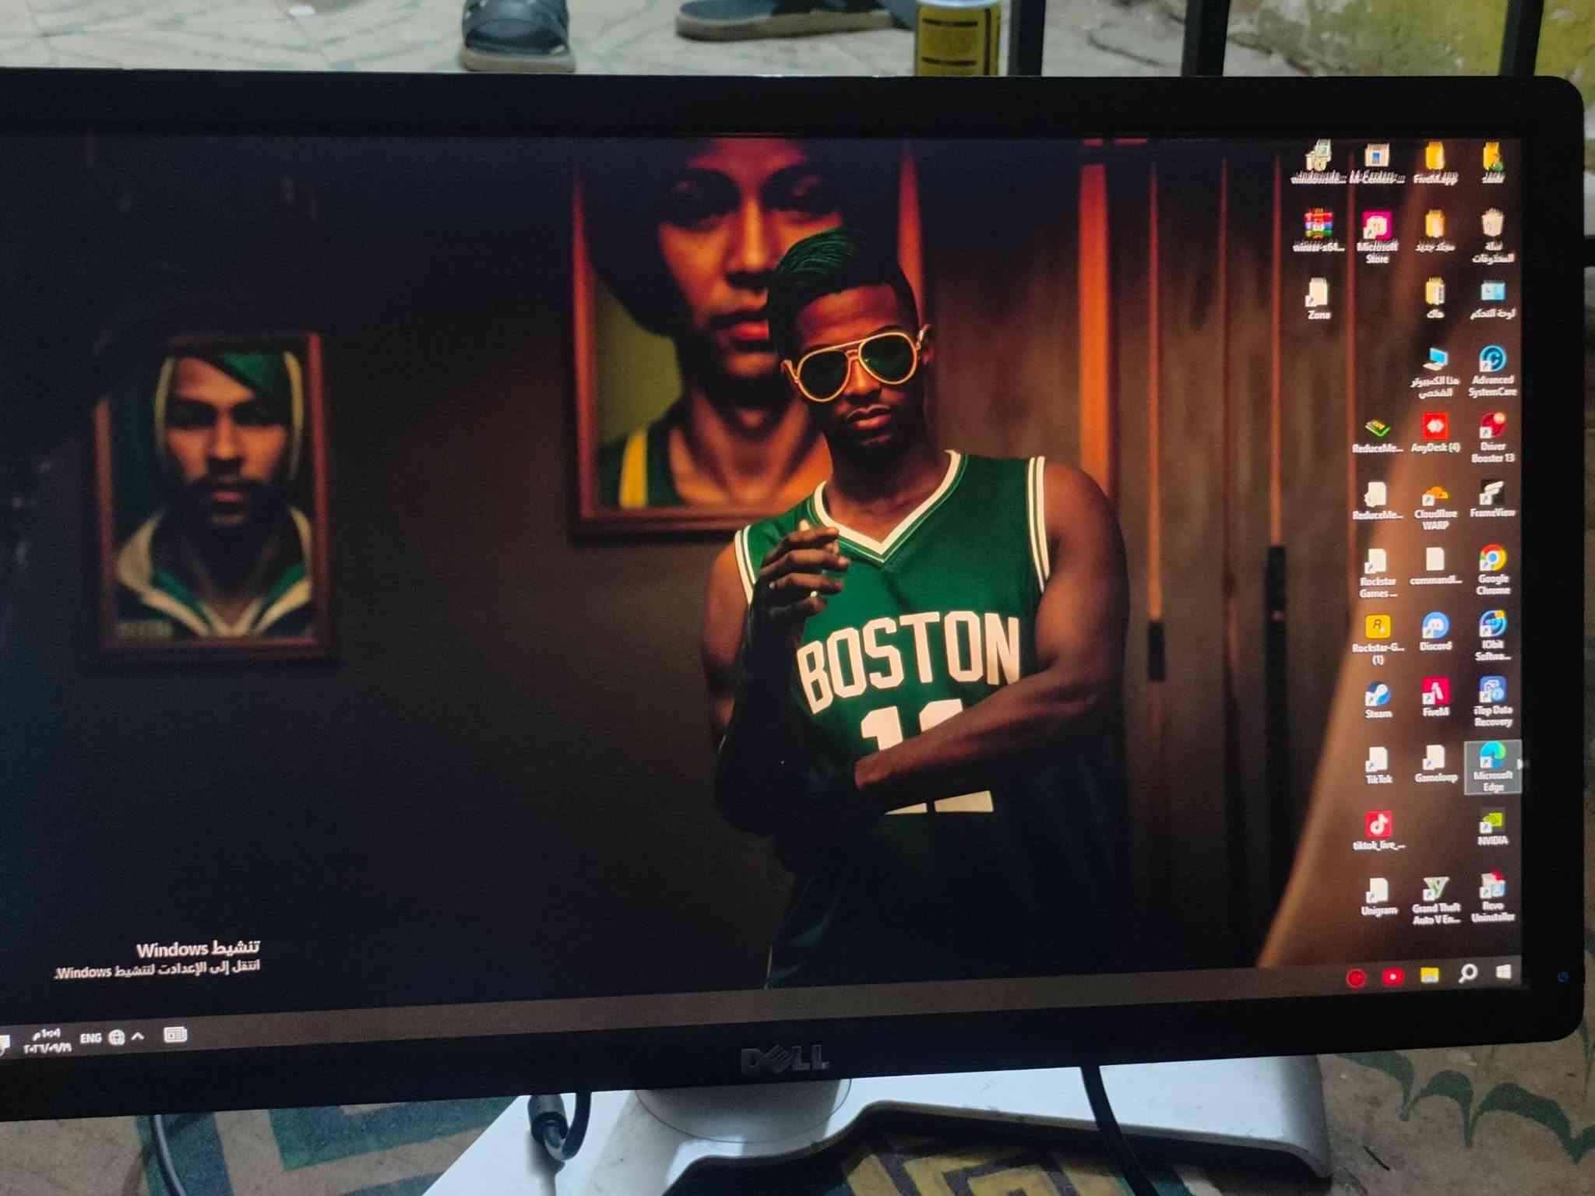Image resolution: width=1595 pixels, height=1196 pixels.
Task: Launch Google Chrome from the desktop
Action: click(x=1492, y=570)
